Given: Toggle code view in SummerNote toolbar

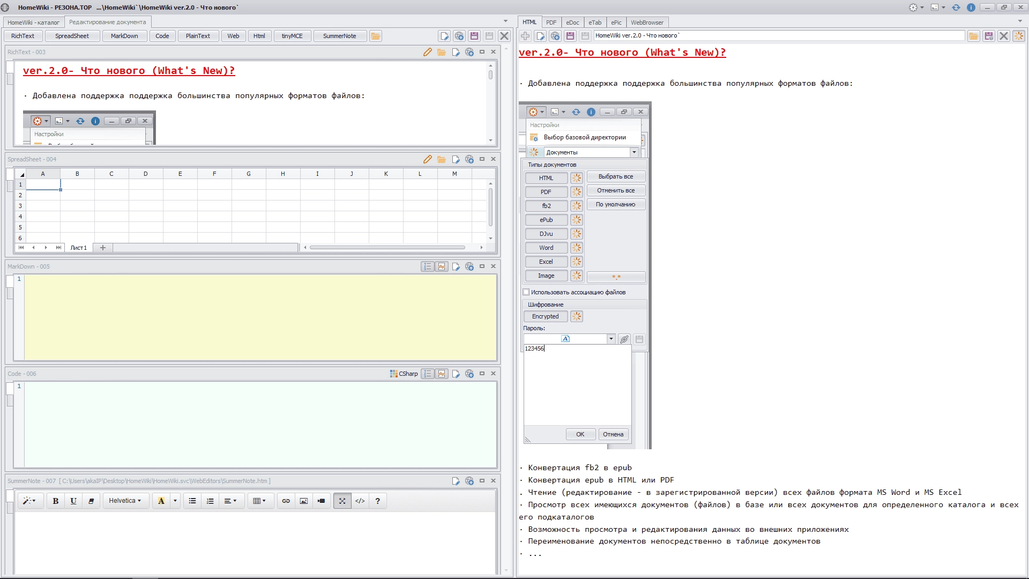Looking at the screenshot, I should pyautogui.click(x=360, y=501).
